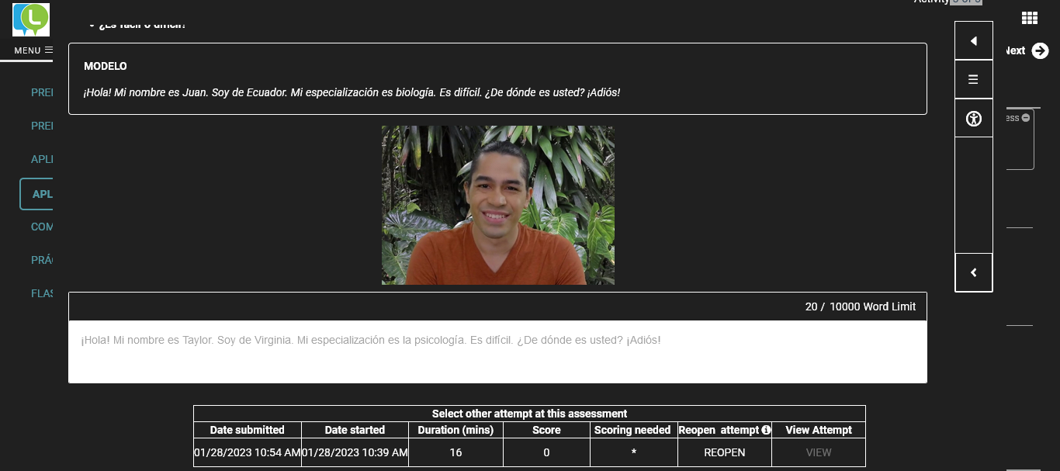Open the accessibility options person icon
Image resolution: width=1060 pixels, height=471 pixels.
tap(973, 119)
